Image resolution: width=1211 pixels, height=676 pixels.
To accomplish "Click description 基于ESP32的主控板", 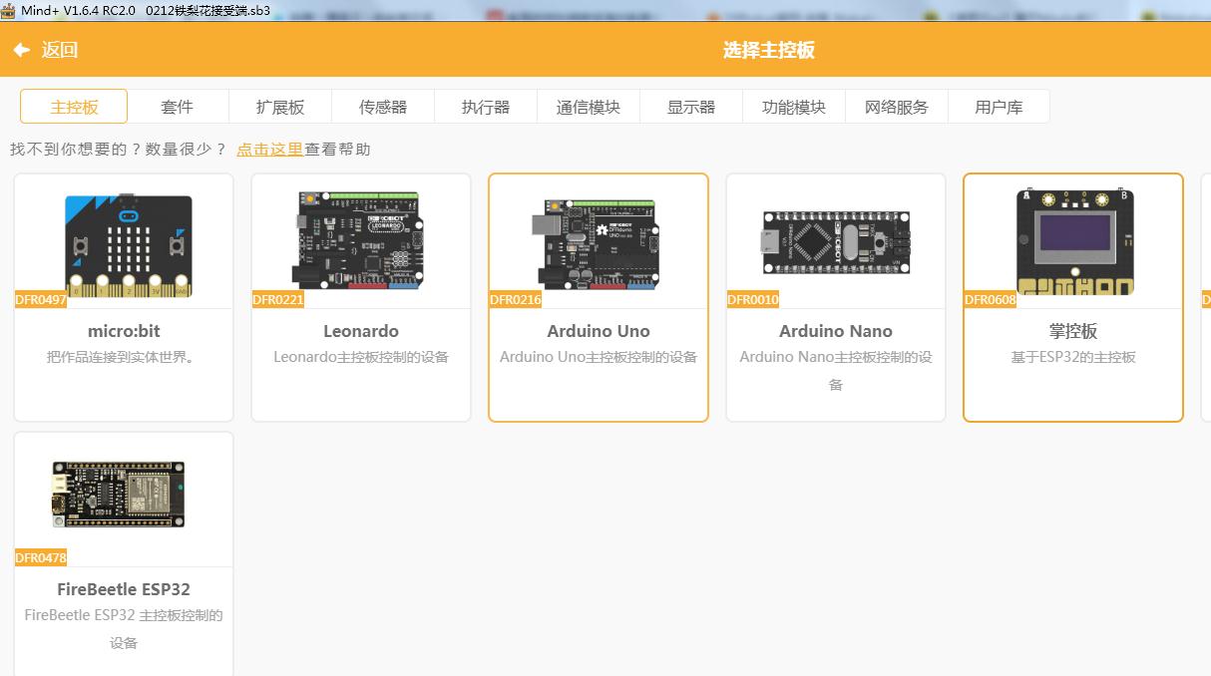I will (1073, 357).
